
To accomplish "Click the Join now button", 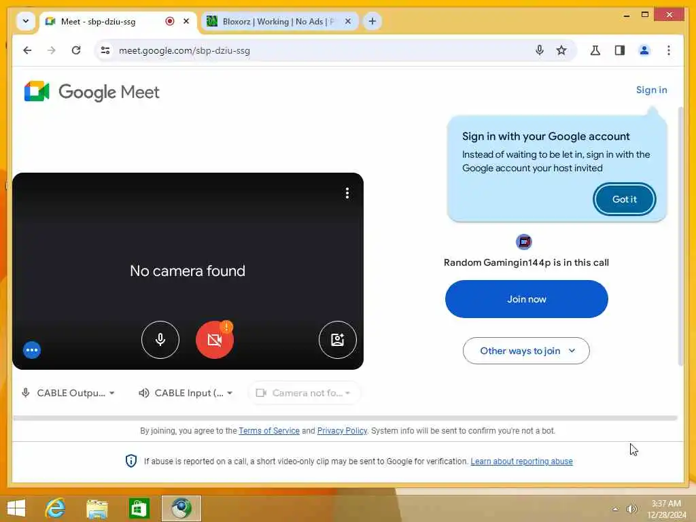I will coord(527,299).
